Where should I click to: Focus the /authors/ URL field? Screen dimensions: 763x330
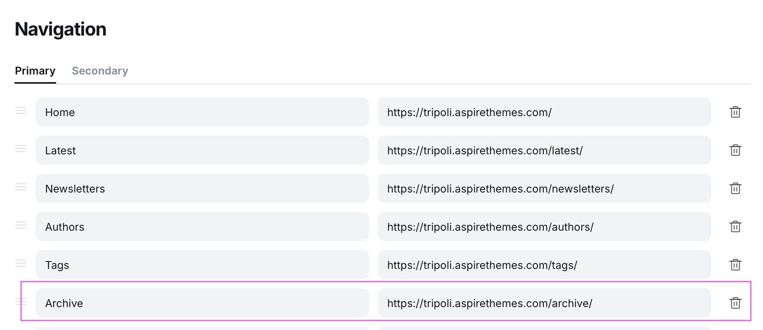coord(545,226)
